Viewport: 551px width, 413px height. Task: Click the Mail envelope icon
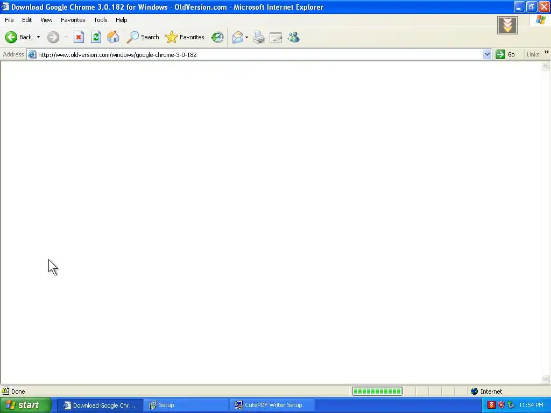pos(238,37)
